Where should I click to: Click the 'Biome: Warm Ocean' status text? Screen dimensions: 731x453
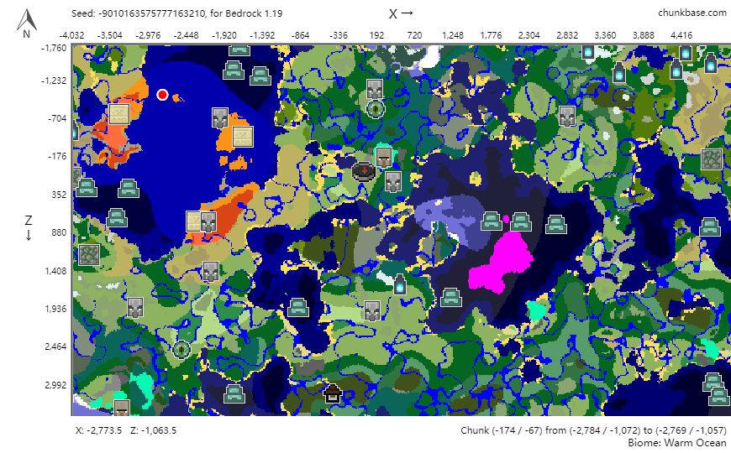pos(677,442)
